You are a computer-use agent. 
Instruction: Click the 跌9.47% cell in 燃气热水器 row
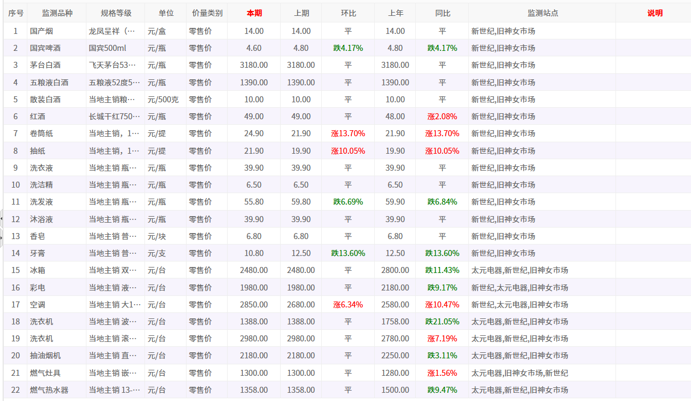(x=442, y=390)
